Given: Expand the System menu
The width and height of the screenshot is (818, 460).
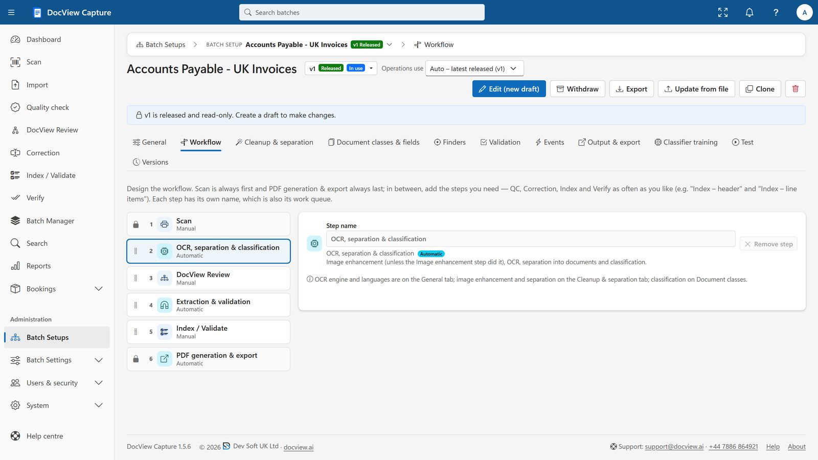Looking at the screenshot, I should tap(57, 405).
